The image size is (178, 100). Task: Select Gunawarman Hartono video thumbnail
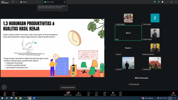(x=155, y=48)
